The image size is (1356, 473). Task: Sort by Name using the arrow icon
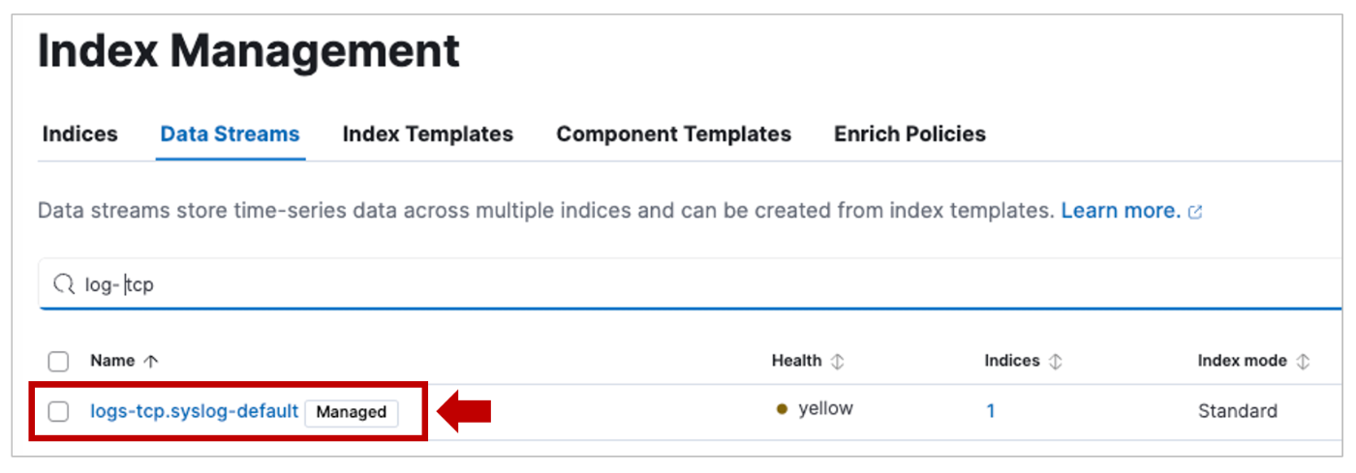150,361
